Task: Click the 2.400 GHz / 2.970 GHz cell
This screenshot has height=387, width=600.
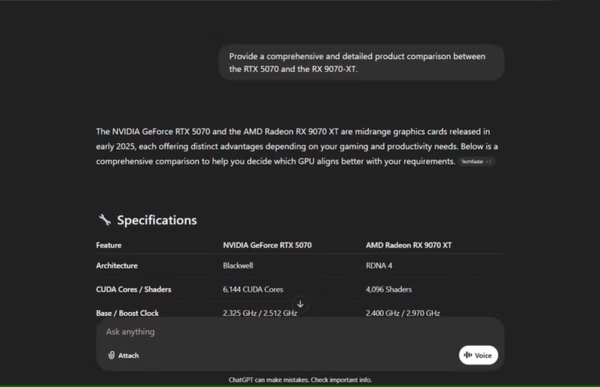Action: tap(402, 313)
